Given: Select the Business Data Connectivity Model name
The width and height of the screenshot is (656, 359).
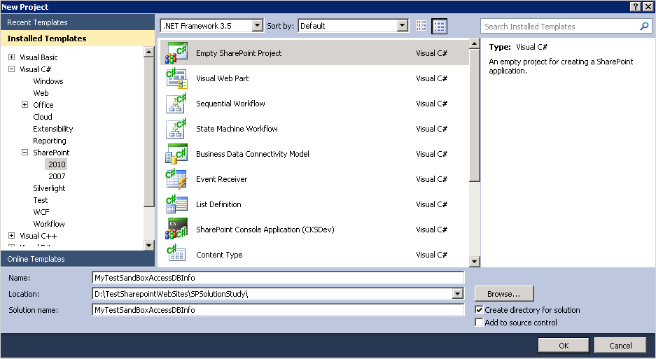Looking at the screenshot, I should 253,154.
